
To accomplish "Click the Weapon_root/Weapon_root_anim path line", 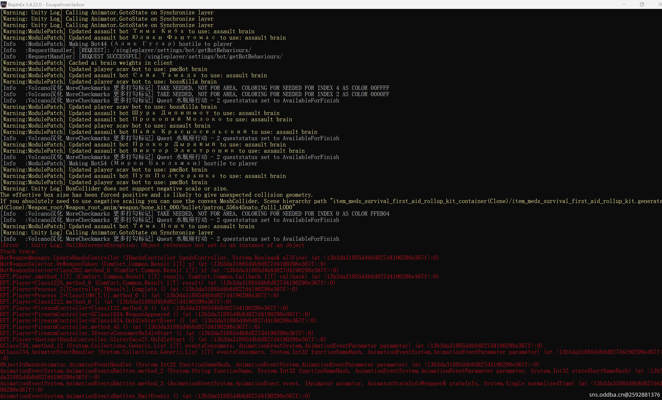I will [147, 207].
